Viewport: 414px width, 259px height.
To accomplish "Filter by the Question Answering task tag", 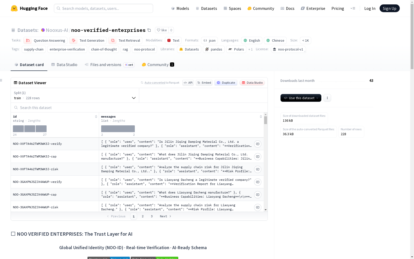I will coord(45,40).
